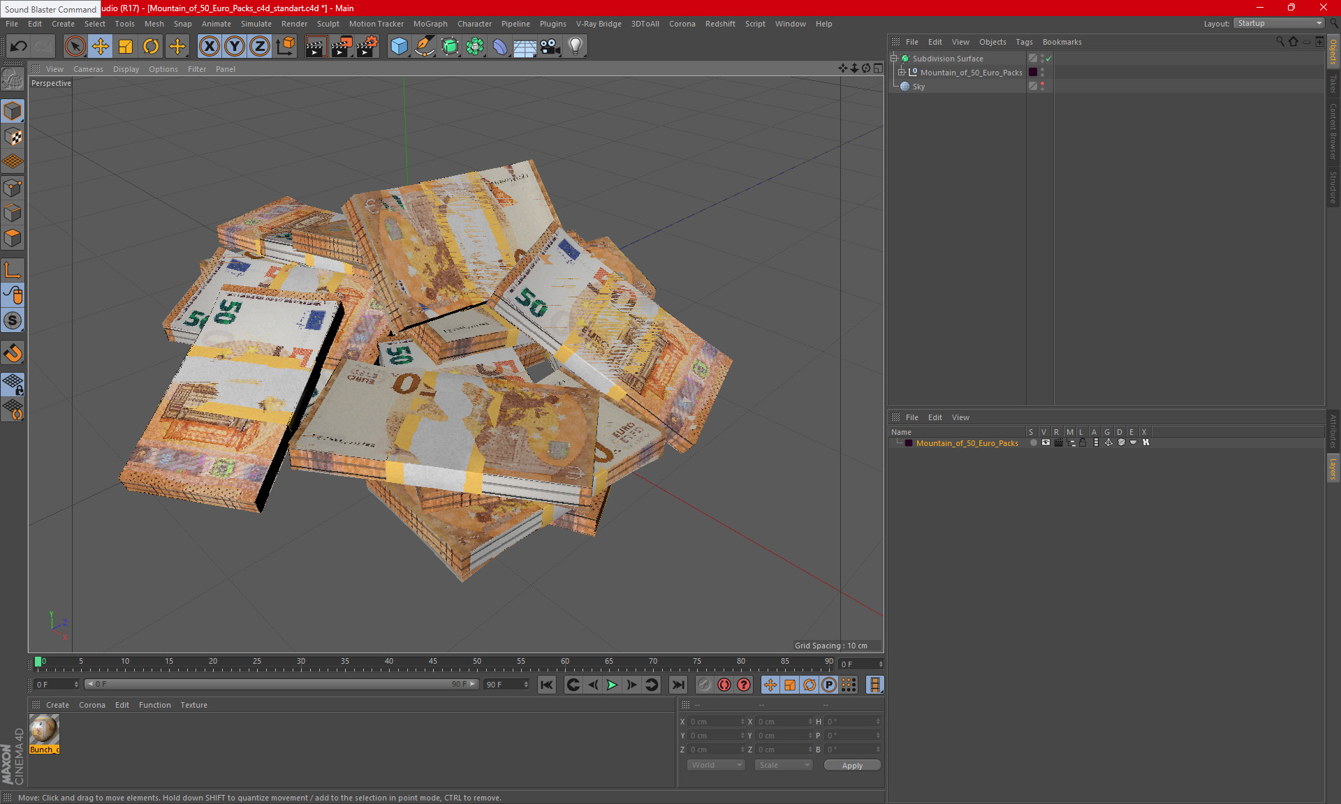Click the timeline range slider bar
Image resolution: width=1341 pixels, height=804 pixels.
281,684
